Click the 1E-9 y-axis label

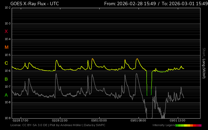(x=8, y=118)
